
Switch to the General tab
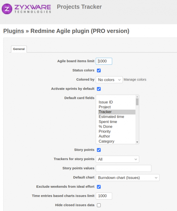pyautogui.click(x=19, y=49)
